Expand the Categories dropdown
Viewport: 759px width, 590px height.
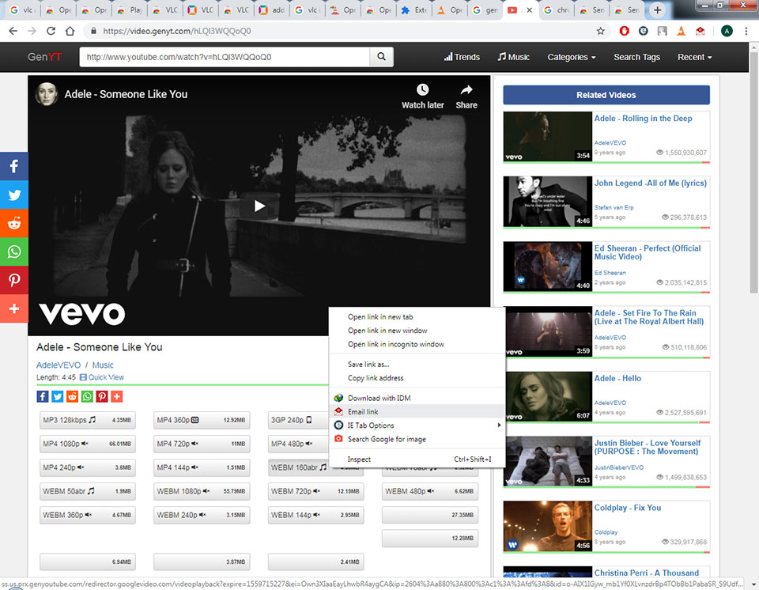pyautogui.click(x=571, y=57)
